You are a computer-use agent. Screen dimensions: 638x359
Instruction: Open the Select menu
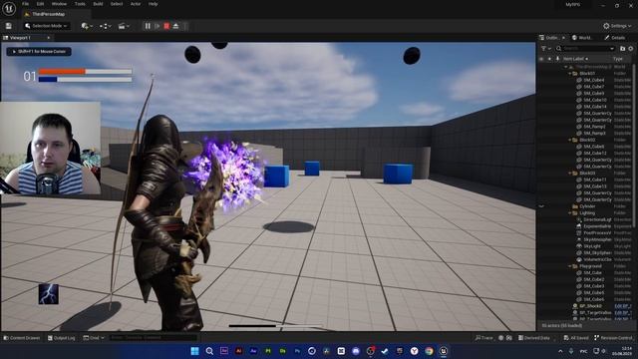coord(117,4)
